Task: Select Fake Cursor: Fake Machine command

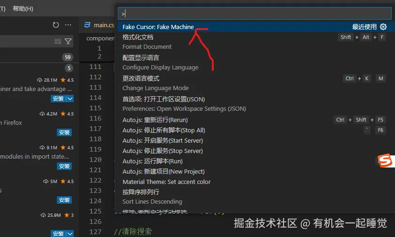Action: click(x=255, y=27)
